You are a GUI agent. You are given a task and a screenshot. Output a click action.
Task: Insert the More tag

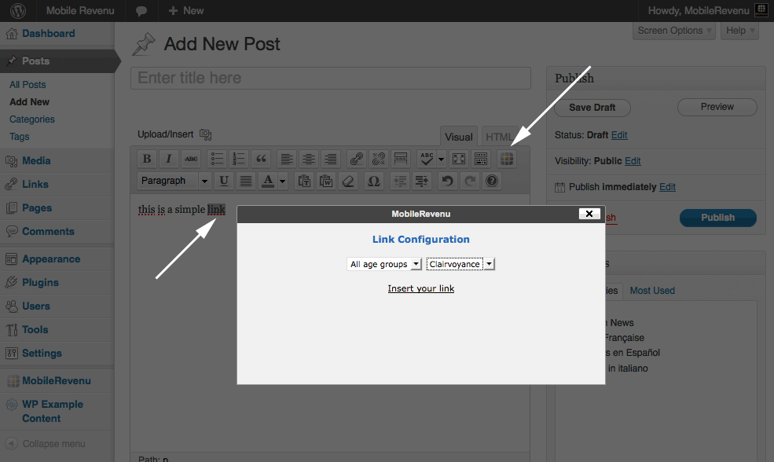pos(400,159)
